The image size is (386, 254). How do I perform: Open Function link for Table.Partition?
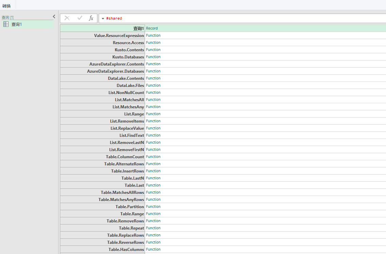click(153, 206)
